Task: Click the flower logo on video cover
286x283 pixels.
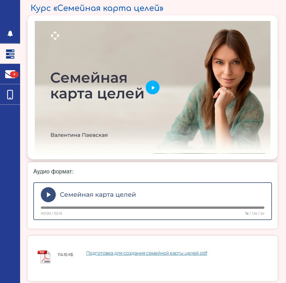Action: tap(55, 35)
